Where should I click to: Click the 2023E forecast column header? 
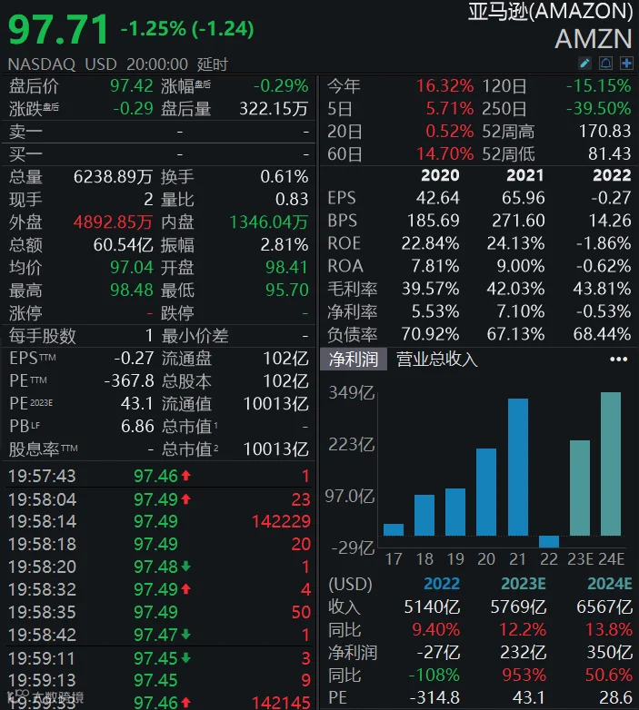click(523, 584)
